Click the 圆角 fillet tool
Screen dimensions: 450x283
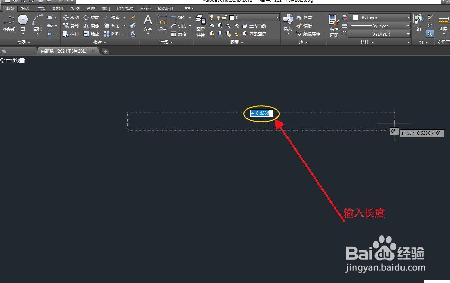112,26
